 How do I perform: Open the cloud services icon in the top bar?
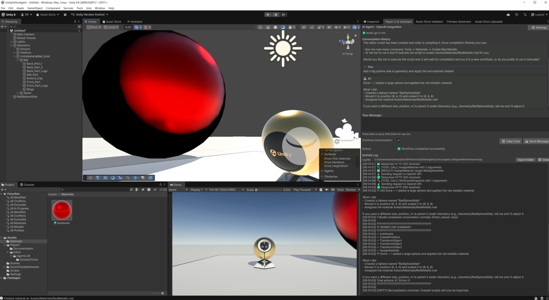tap(508, 15)
